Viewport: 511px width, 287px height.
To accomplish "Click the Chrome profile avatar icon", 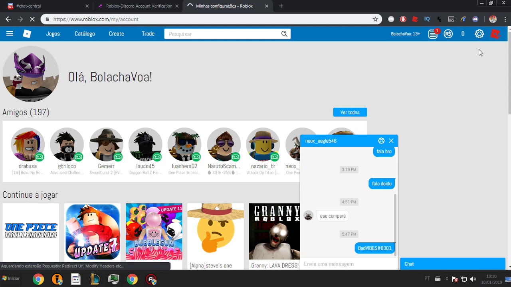I will (493, 19).
